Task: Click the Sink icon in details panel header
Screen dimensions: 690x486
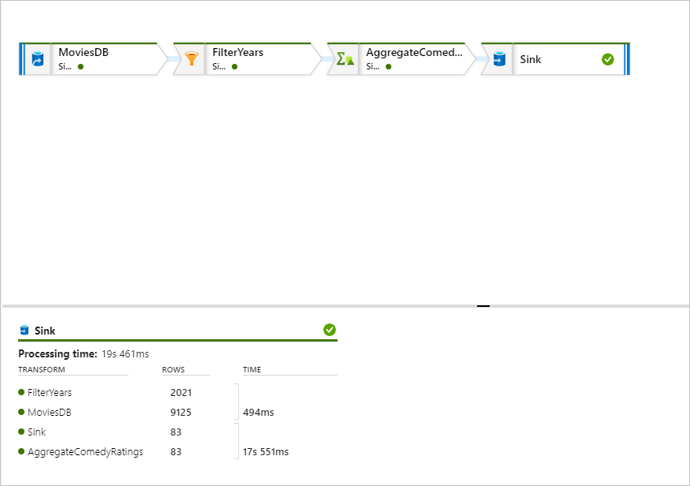Action: (x=24, y=331)
